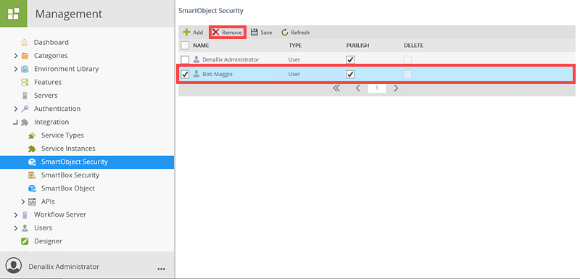Click the Management heading
580x279 pixels.
click(x=69, y=14)
